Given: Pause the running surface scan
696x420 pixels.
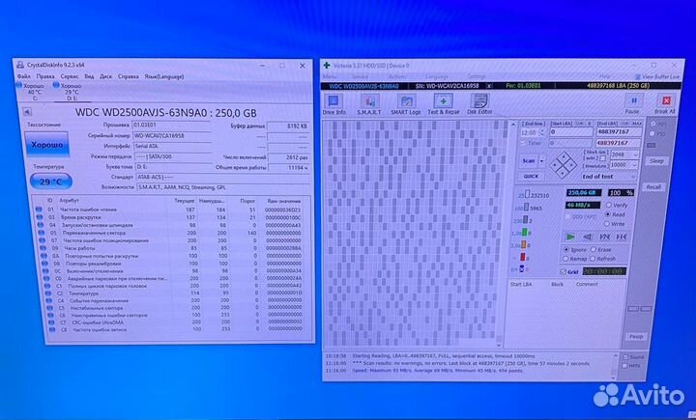Looking at the screenshot, I should click(x=634, y=102).
